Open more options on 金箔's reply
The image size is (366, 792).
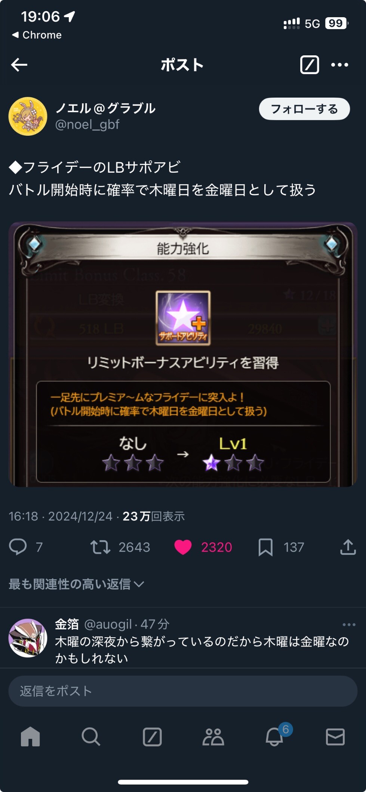pos(349,624)
